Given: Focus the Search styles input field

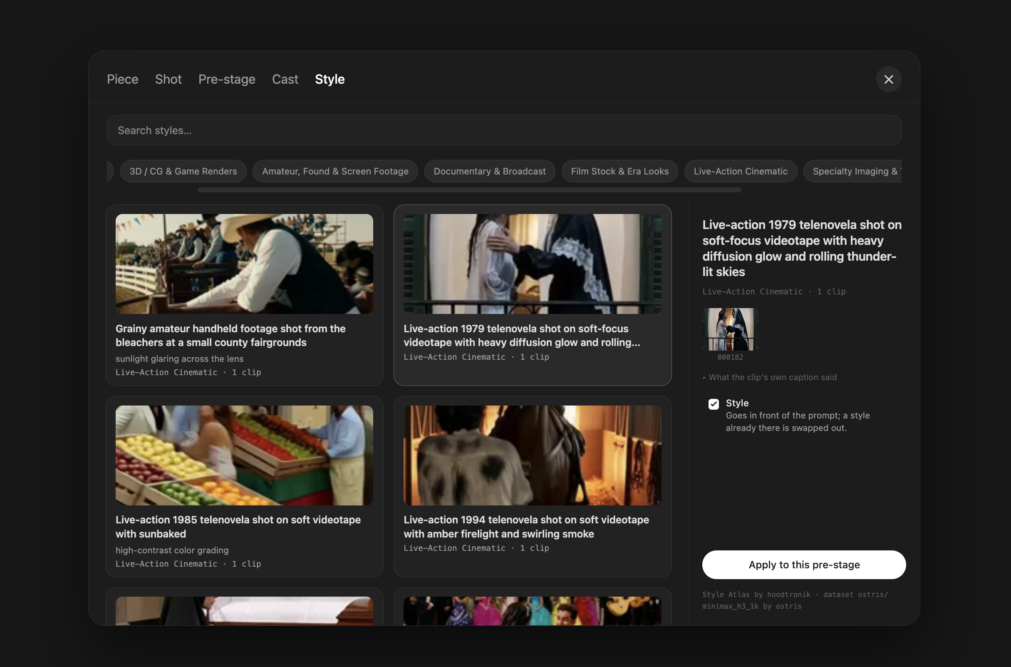Looking at the screenshot, I should point(503,130).
